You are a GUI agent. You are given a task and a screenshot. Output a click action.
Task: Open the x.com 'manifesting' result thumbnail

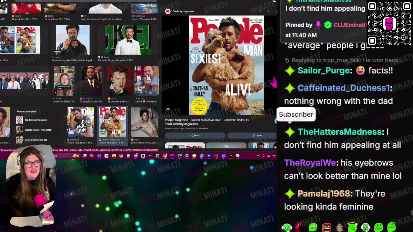[x=72, y=40]
